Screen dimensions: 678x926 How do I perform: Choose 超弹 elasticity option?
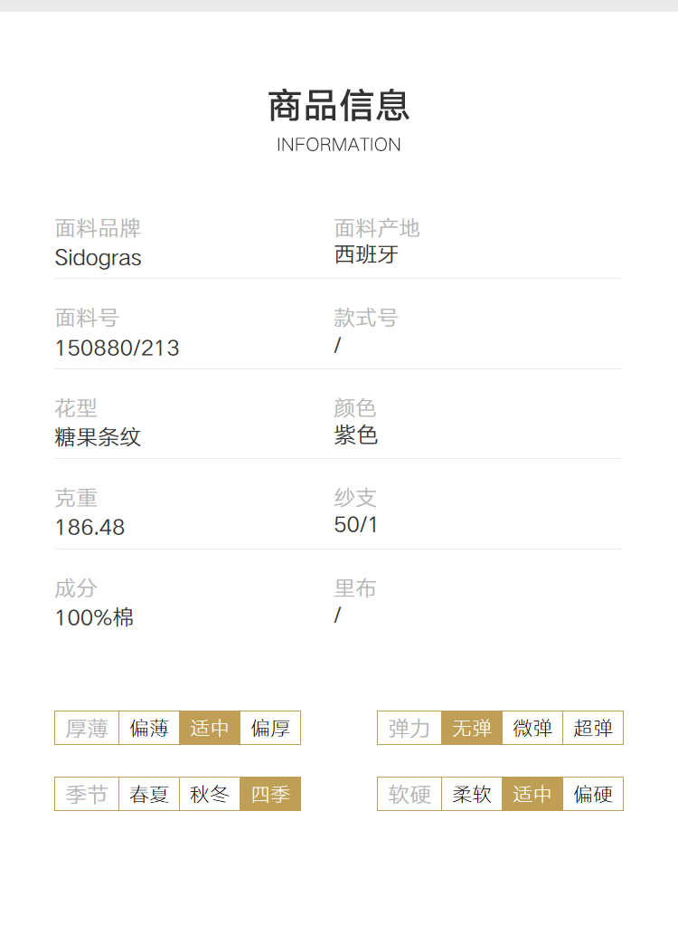(x=593, y=728)
